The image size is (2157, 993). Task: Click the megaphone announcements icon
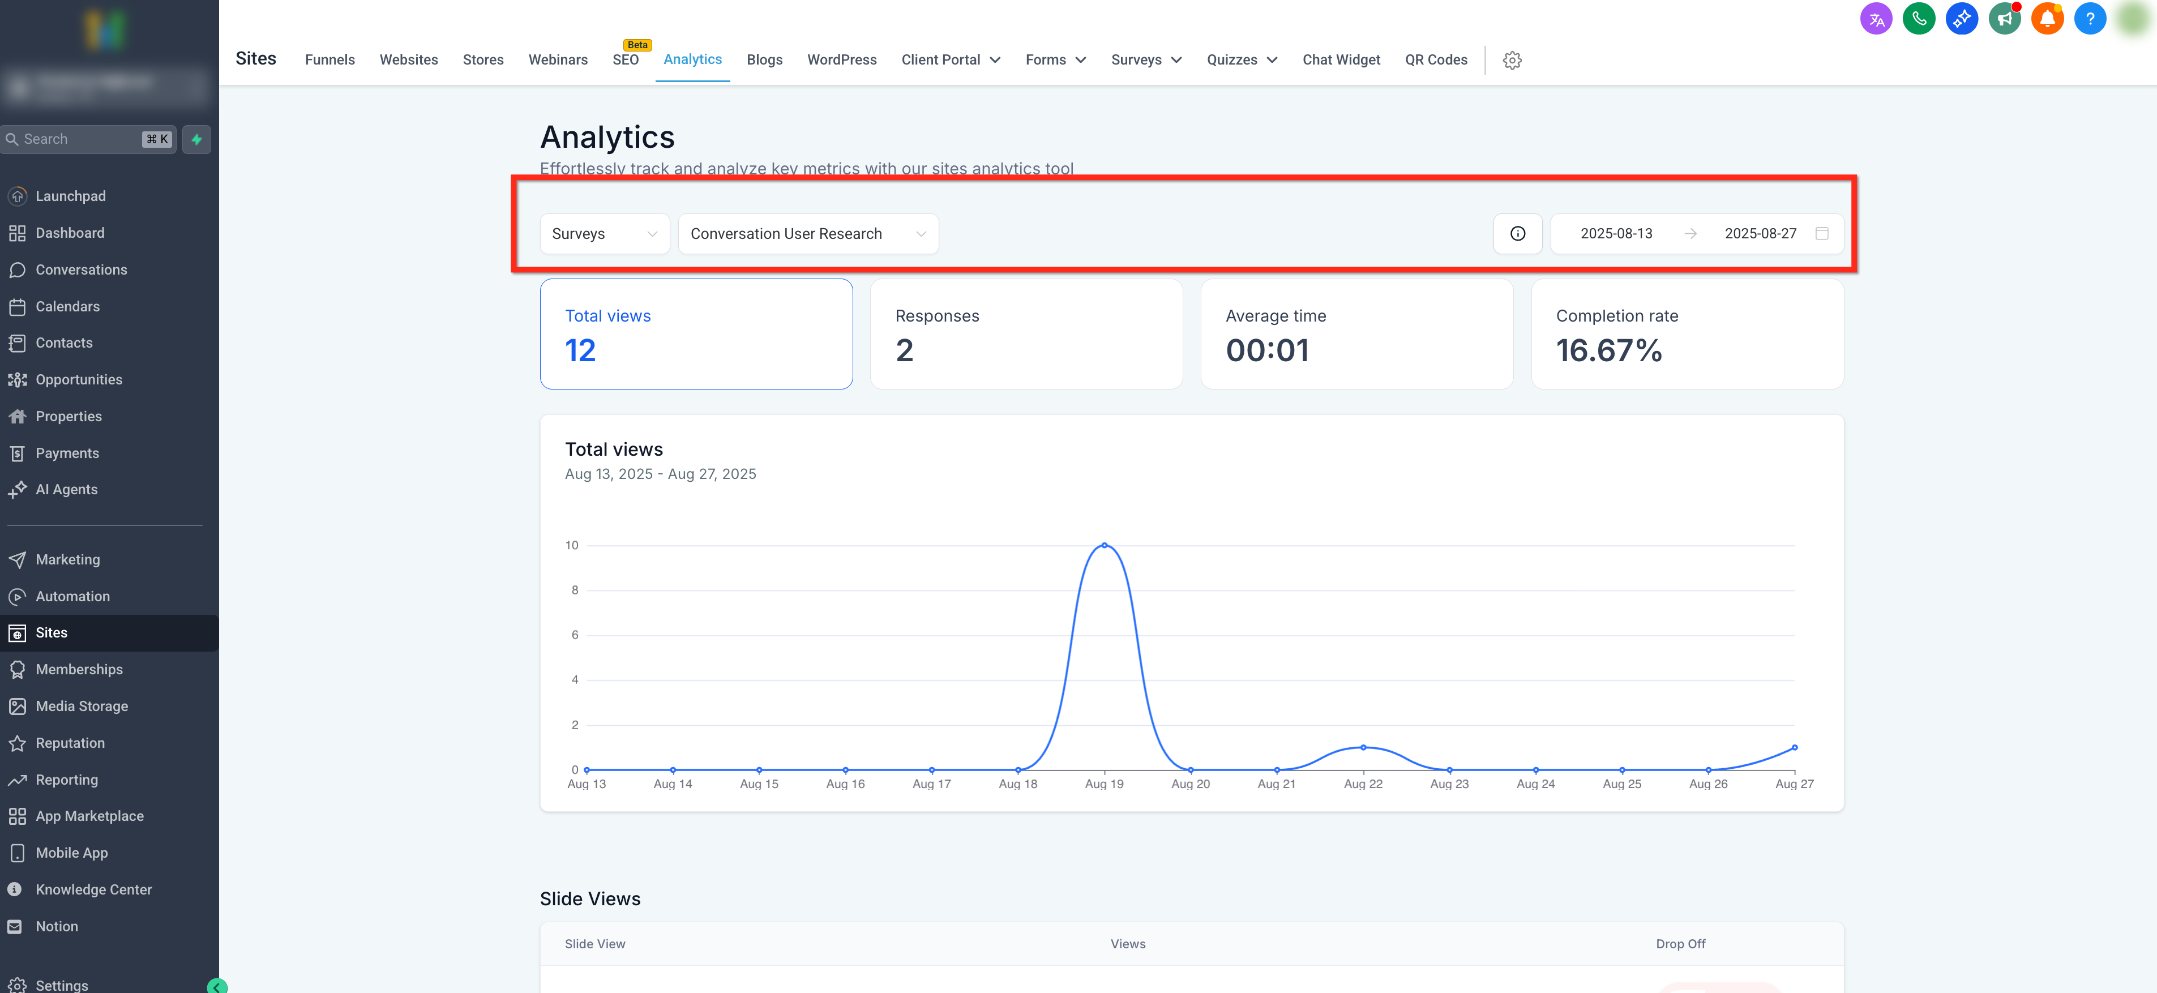tap(2004, 19)
